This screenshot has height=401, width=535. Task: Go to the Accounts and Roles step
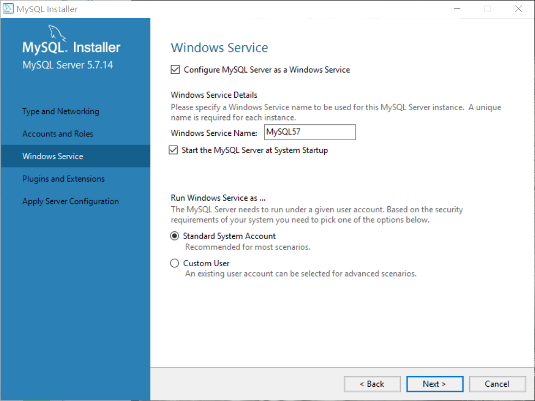click(57, 134)
